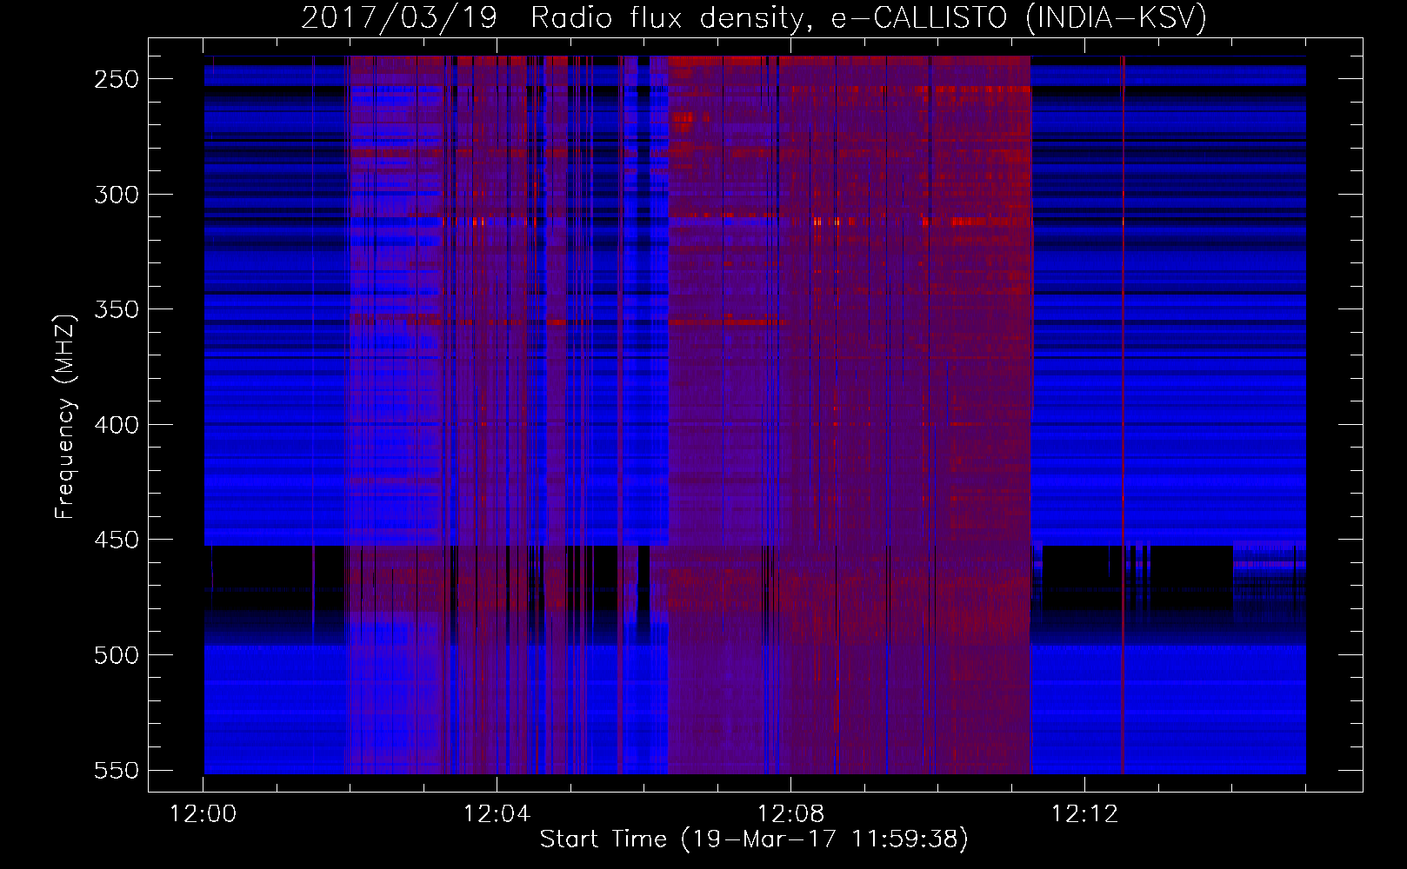1407x869 pixels.
Task: Click the 250 frequency tick label
Action: [x=117, y=79]
